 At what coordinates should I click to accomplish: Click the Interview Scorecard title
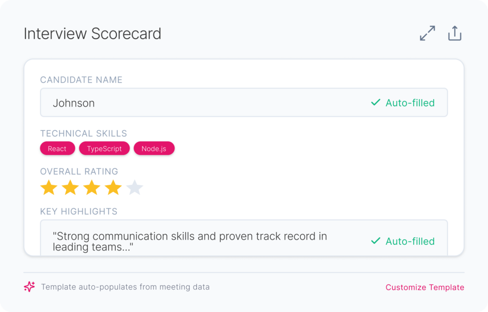point(92,34)
